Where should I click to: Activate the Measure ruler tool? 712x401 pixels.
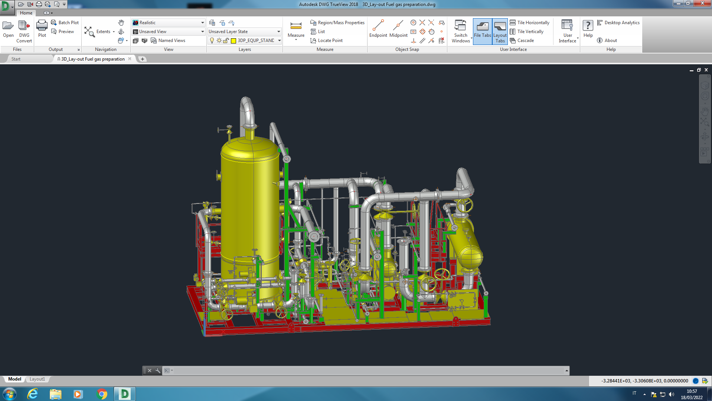(x=296, y=26)
